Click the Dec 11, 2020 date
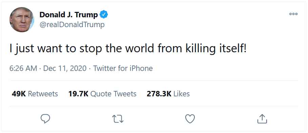Image resolution: width=308 pixels, height=133 pixels. pos(65,69)
